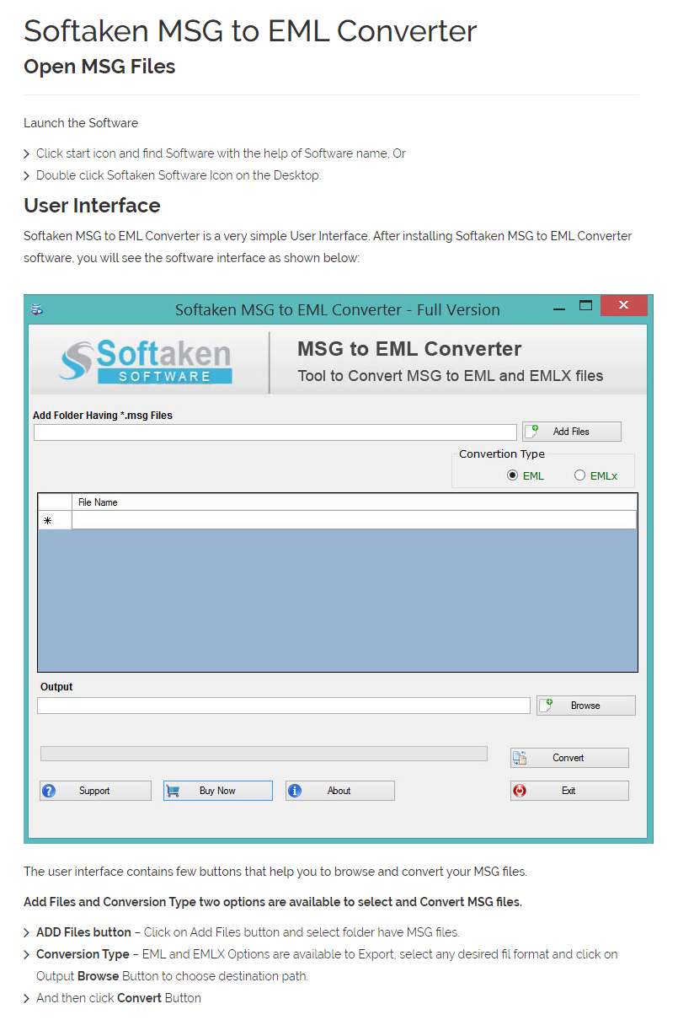Click the question mark Support icon
This screenshot has height=1036, width=678.
click(x=49, y=791)
